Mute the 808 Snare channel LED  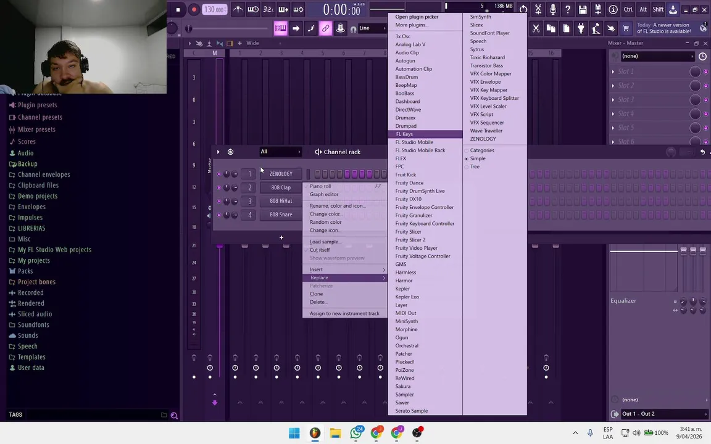pos(218,215)
